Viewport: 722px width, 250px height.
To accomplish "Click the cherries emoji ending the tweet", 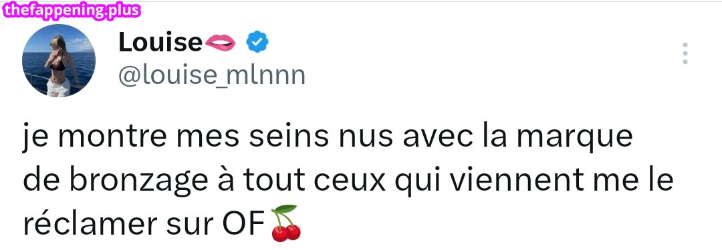I will [286, 224].
